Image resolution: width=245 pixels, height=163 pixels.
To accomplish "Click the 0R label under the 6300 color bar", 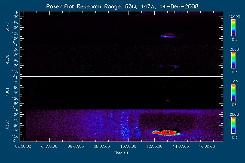I will click(234, 137).
